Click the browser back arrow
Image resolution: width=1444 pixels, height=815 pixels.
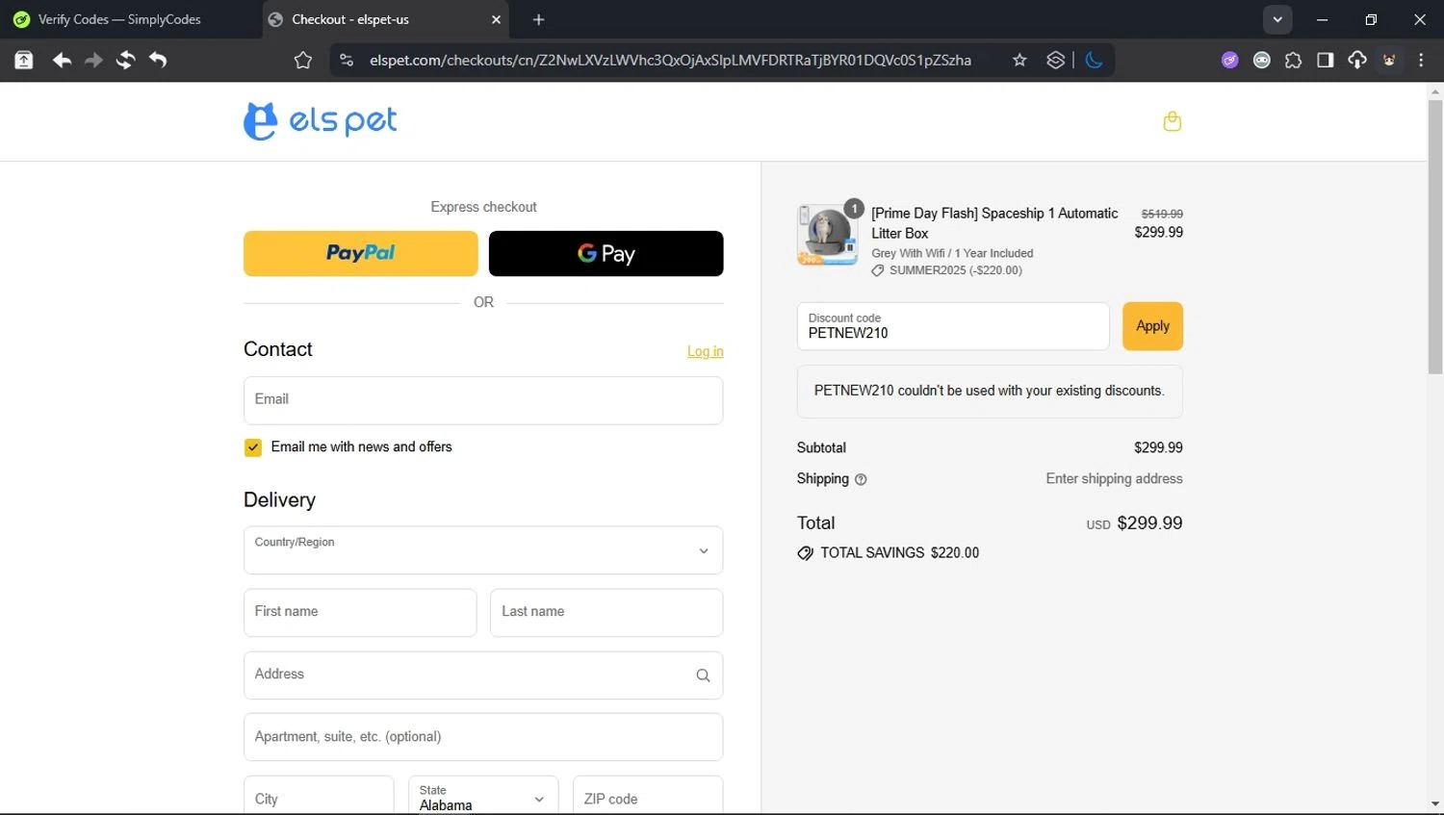tap(62, 61)
